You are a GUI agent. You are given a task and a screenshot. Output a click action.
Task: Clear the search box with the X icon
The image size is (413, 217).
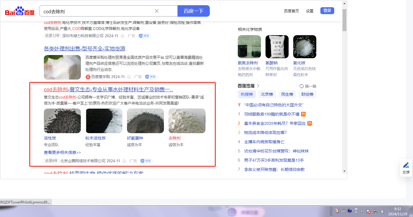(x=157, y=11)
